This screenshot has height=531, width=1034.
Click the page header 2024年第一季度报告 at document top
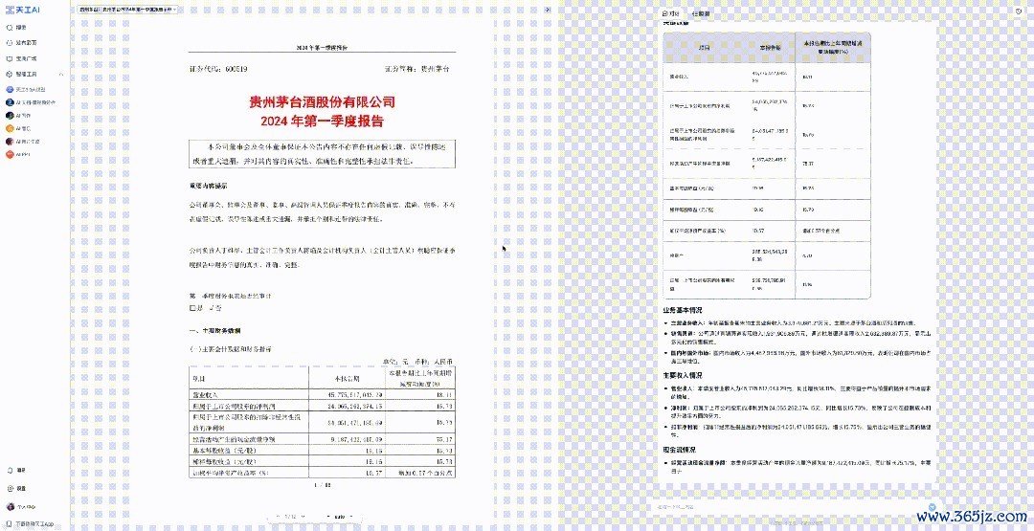point(322,48)
